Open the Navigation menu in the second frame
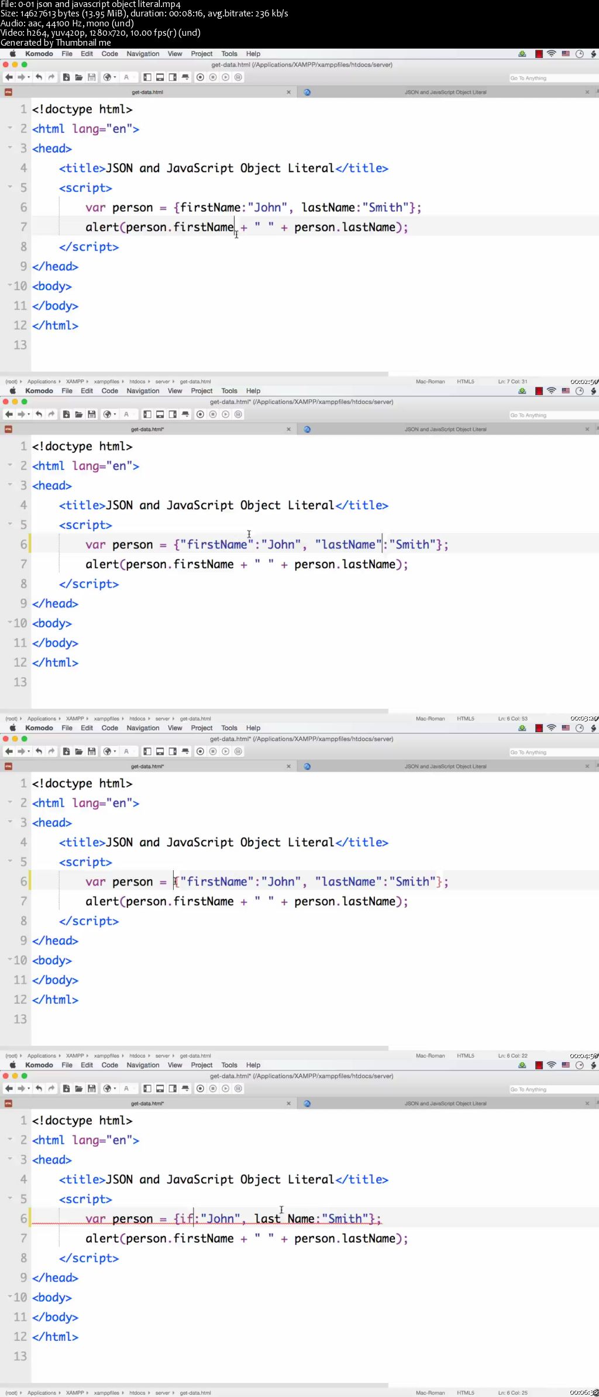599x1397 pixels. click(143, 391)
